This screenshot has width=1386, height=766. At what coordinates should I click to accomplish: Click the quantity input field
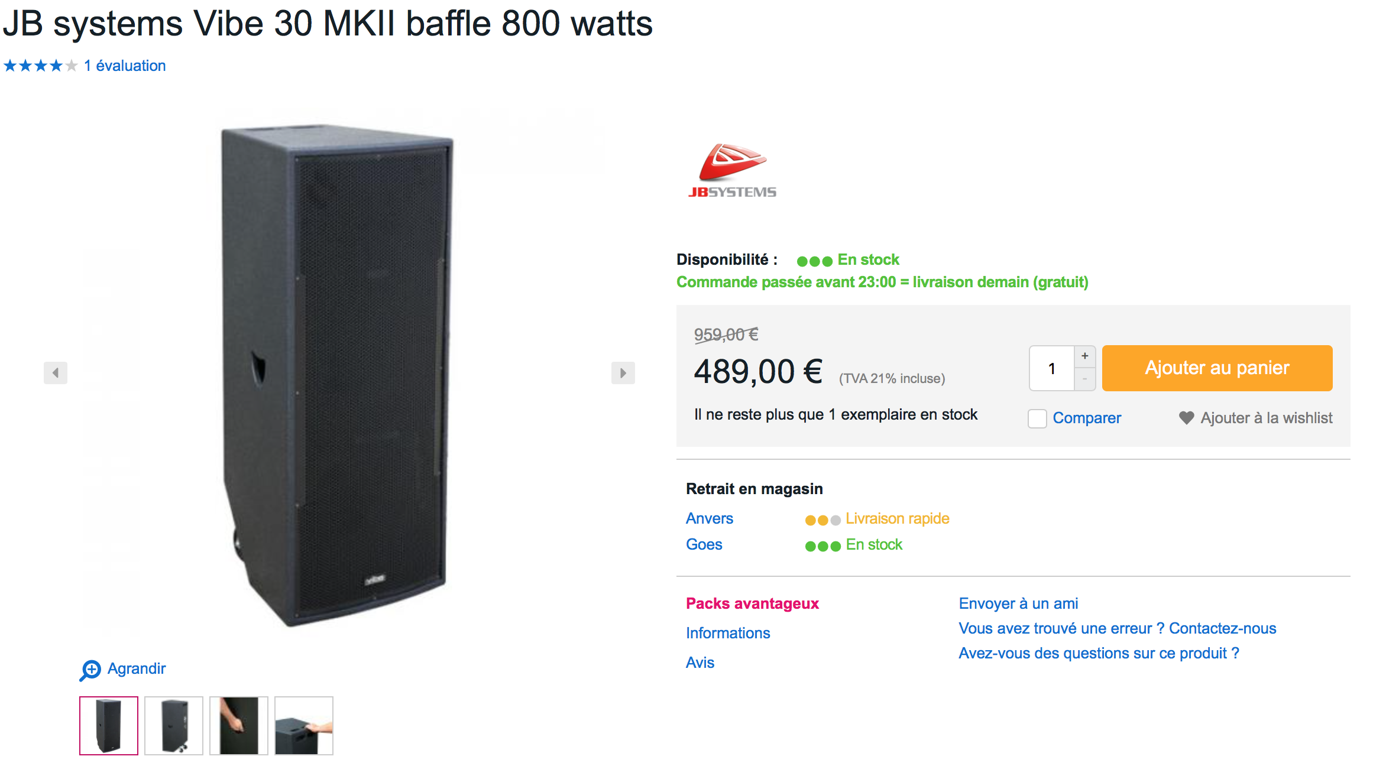(1052, 368)
